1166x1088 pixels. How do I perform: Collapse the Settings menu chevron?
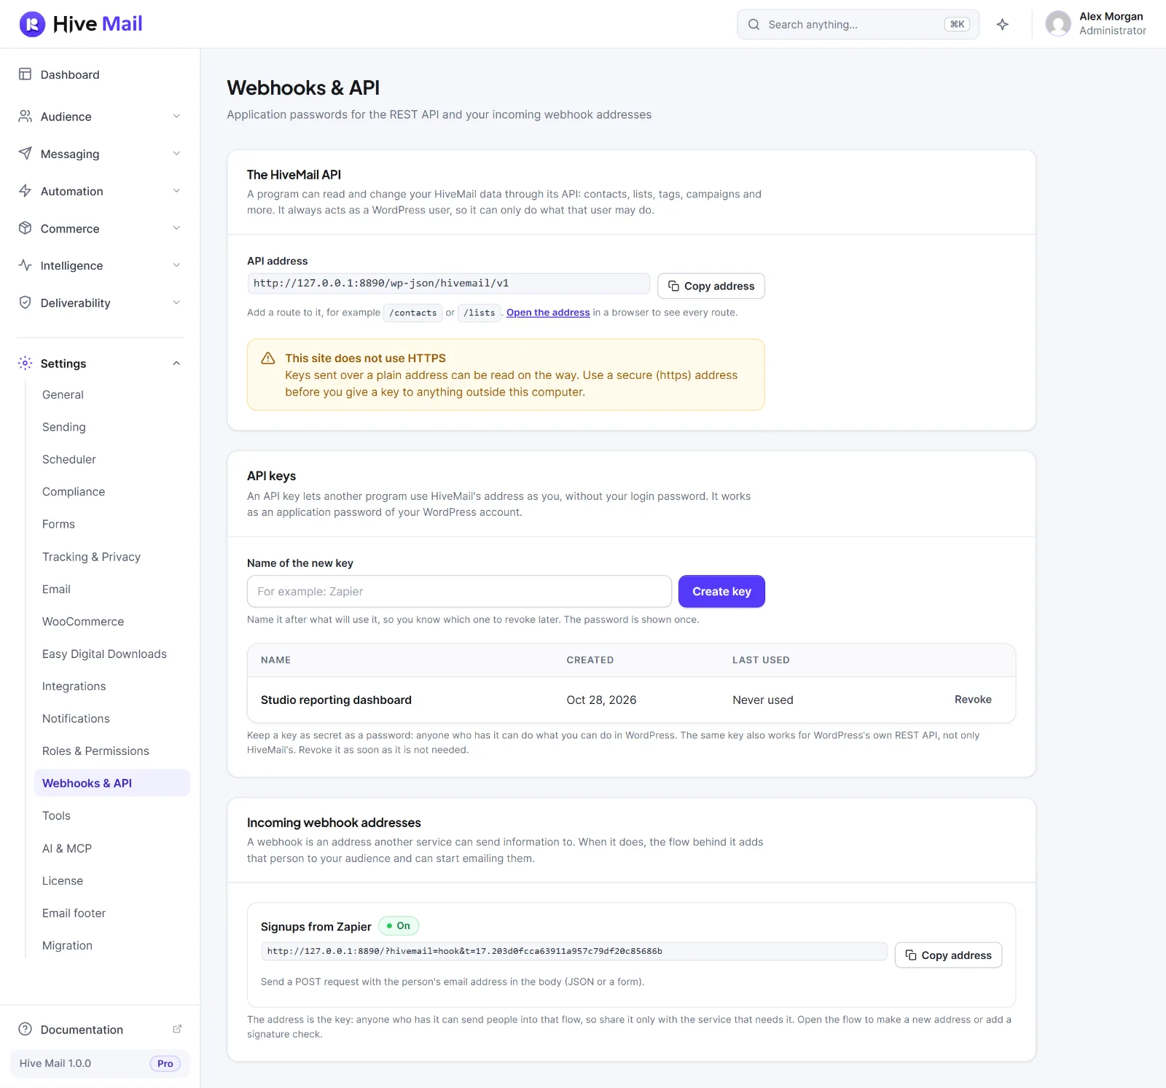(176, 364)
